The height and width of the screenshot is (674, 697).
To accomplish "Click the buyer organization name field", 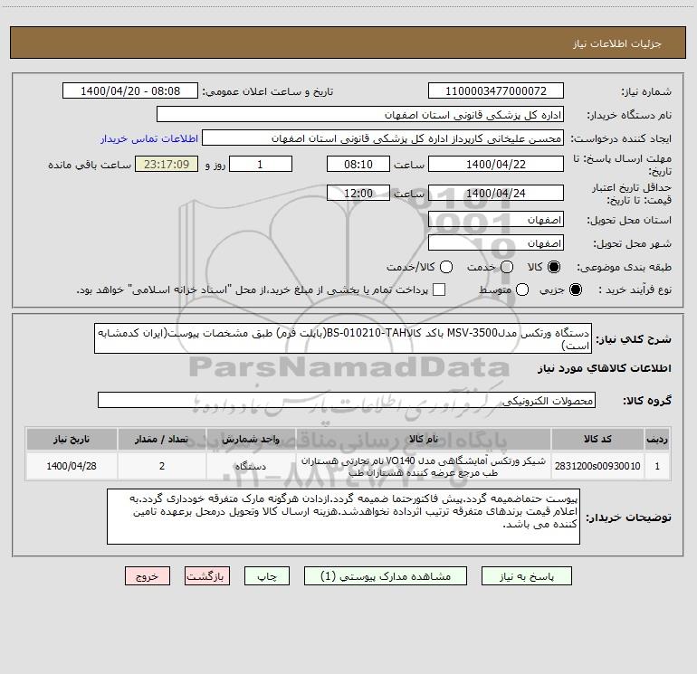I will click(360, 115).
